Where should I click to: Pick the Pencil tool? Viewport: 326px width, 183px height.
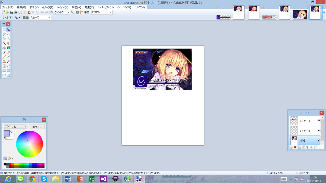point(4,57)
